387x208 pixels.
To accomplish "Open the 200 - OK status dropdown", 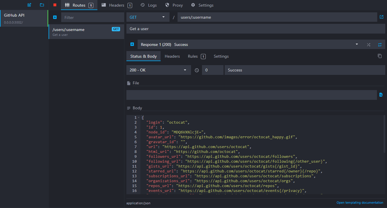I will click(158, 70).
